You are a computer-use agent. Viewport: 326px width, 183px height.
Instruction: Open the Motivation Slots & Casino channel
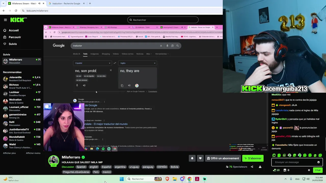[x=22, y=101]
